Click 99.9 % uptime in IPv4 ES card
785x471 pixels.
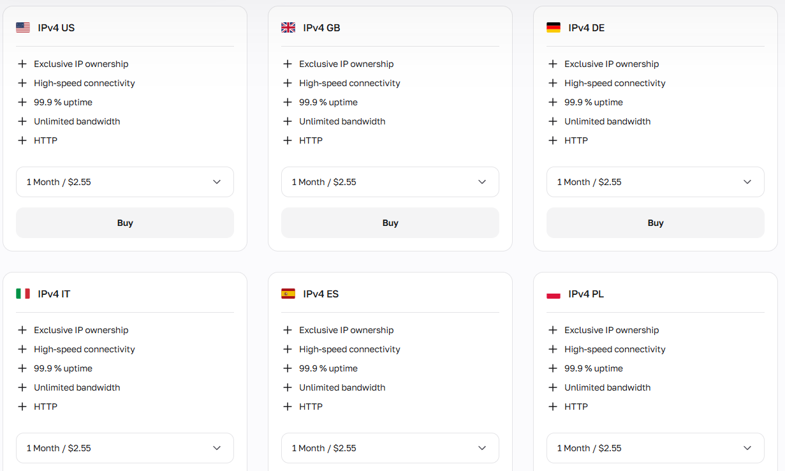(328, 368)
